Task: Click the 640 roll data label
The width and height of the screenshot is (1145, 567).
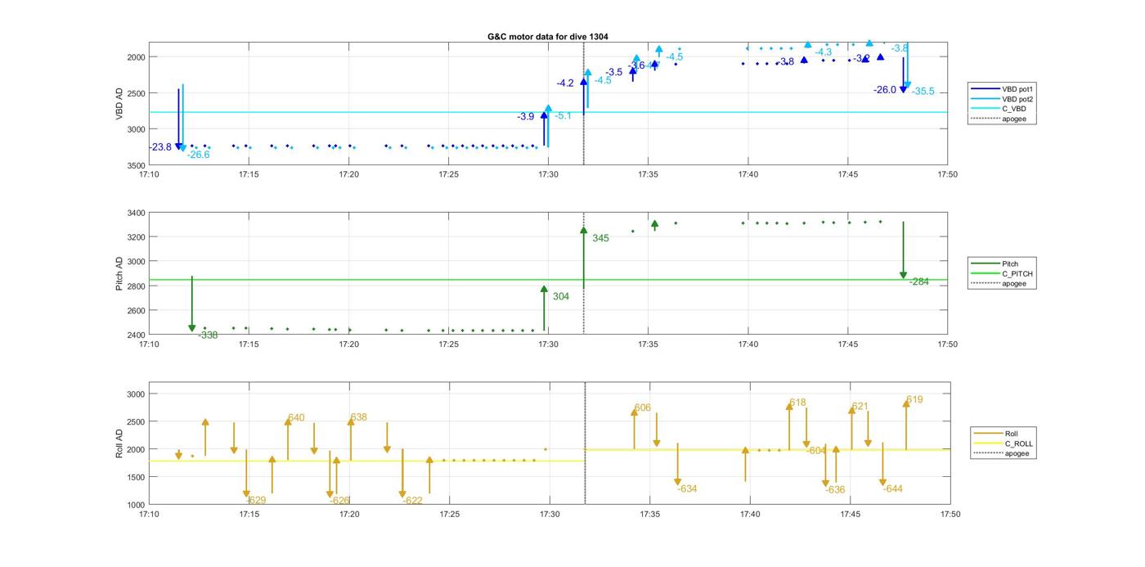Action: point(296,418)
